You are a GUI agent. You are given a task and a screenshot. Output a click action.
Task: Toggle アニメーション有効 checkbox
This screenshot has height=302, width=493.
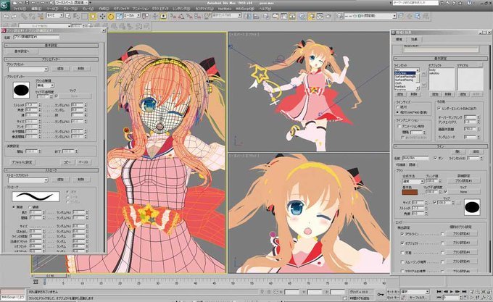399,126
